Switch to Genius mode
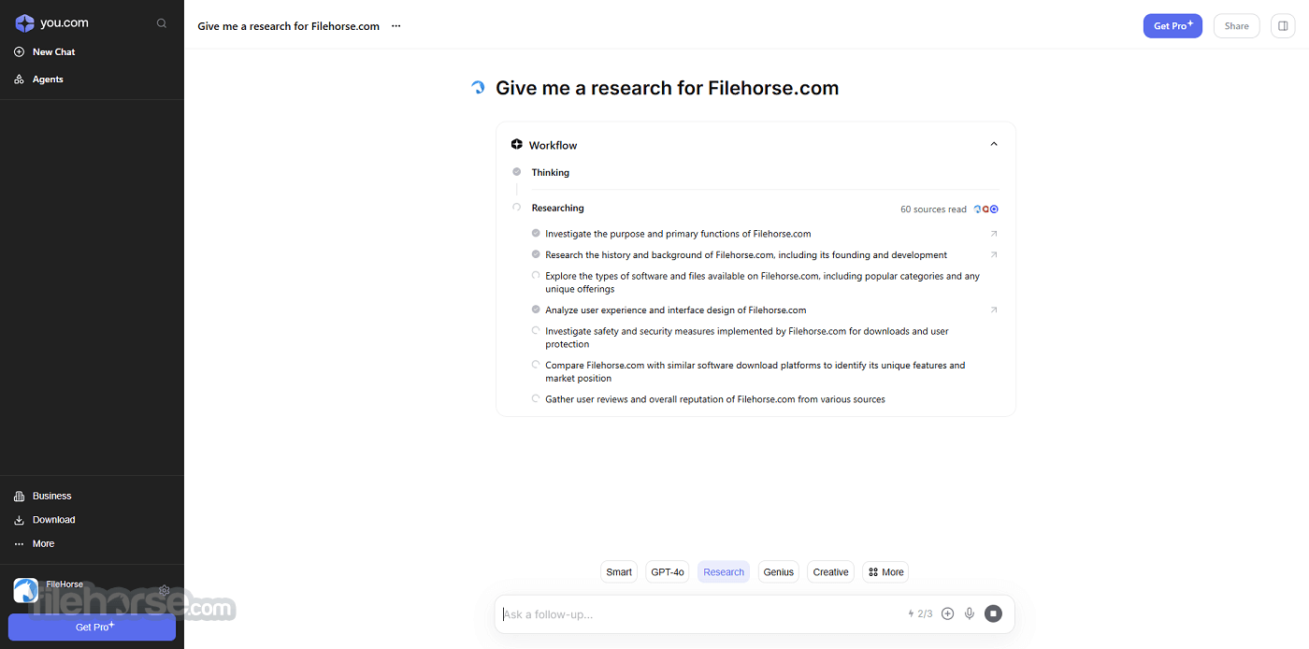Screen dimensions: 1309x649 (778, 571)
